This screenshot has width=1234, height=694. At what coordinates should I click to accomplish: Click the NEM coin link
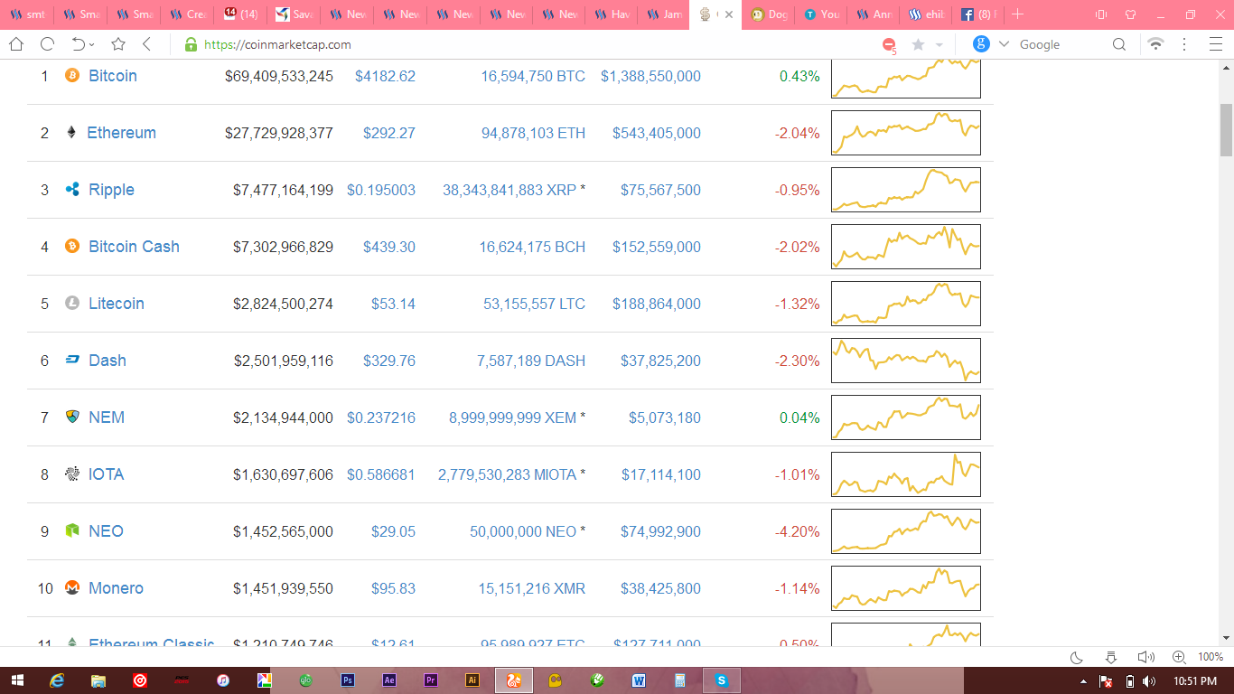pos(107,417)
